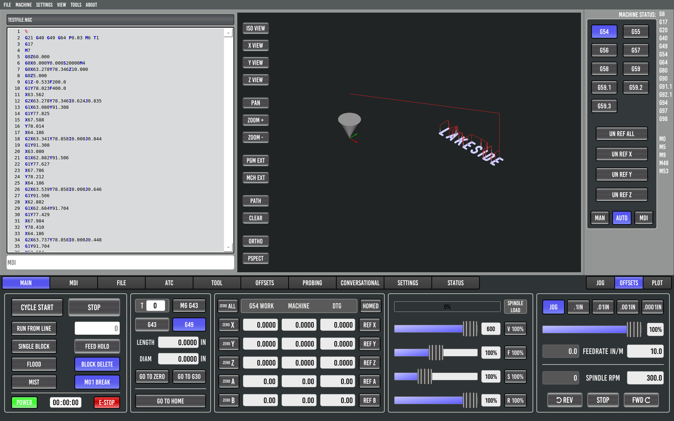The image size is (674, 421).
Task: Click CYCLE START button
Action: 37,308
